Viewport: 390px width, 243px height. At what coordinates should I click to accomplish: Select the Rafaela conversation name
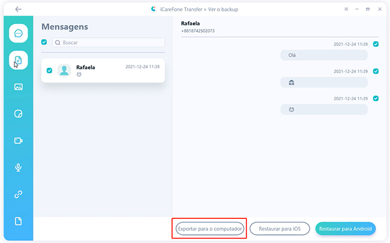[x=85, y=67]
